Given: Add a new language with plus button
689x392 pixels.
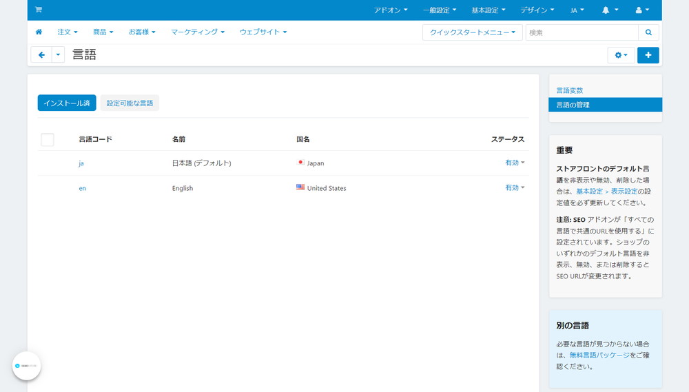Looking at the screenshot, I should point(648,55).
